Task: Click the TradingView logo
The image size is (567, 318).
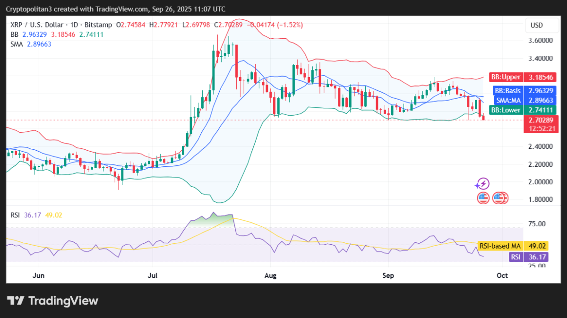Action: click(52, 301)
